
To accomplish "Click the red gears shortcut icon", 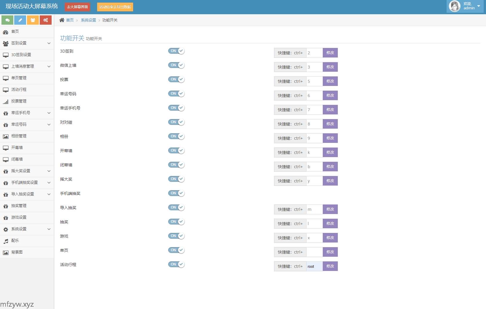I will (x=46, y=20).
